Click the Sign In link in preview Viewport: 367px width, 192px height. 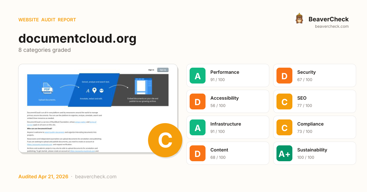151,70
